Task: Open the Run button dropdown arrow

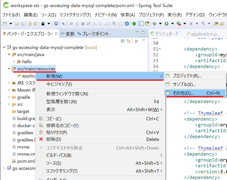Action: (172, 24)
